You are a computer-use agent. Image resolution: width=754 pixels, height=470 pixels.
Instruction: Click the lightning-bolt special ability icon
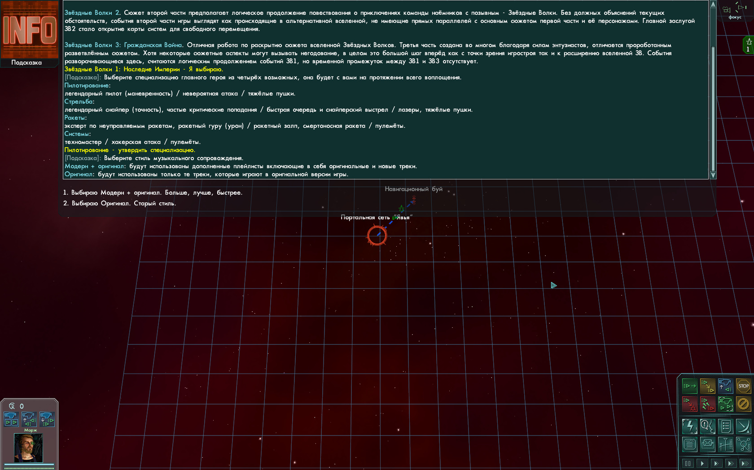[689, 426]
